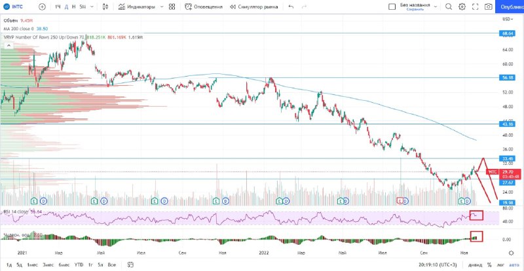This screenshot has width=524, height=271.
Task: Click dividend D marker after 2022 label
Action: click(x=286, y=201)
